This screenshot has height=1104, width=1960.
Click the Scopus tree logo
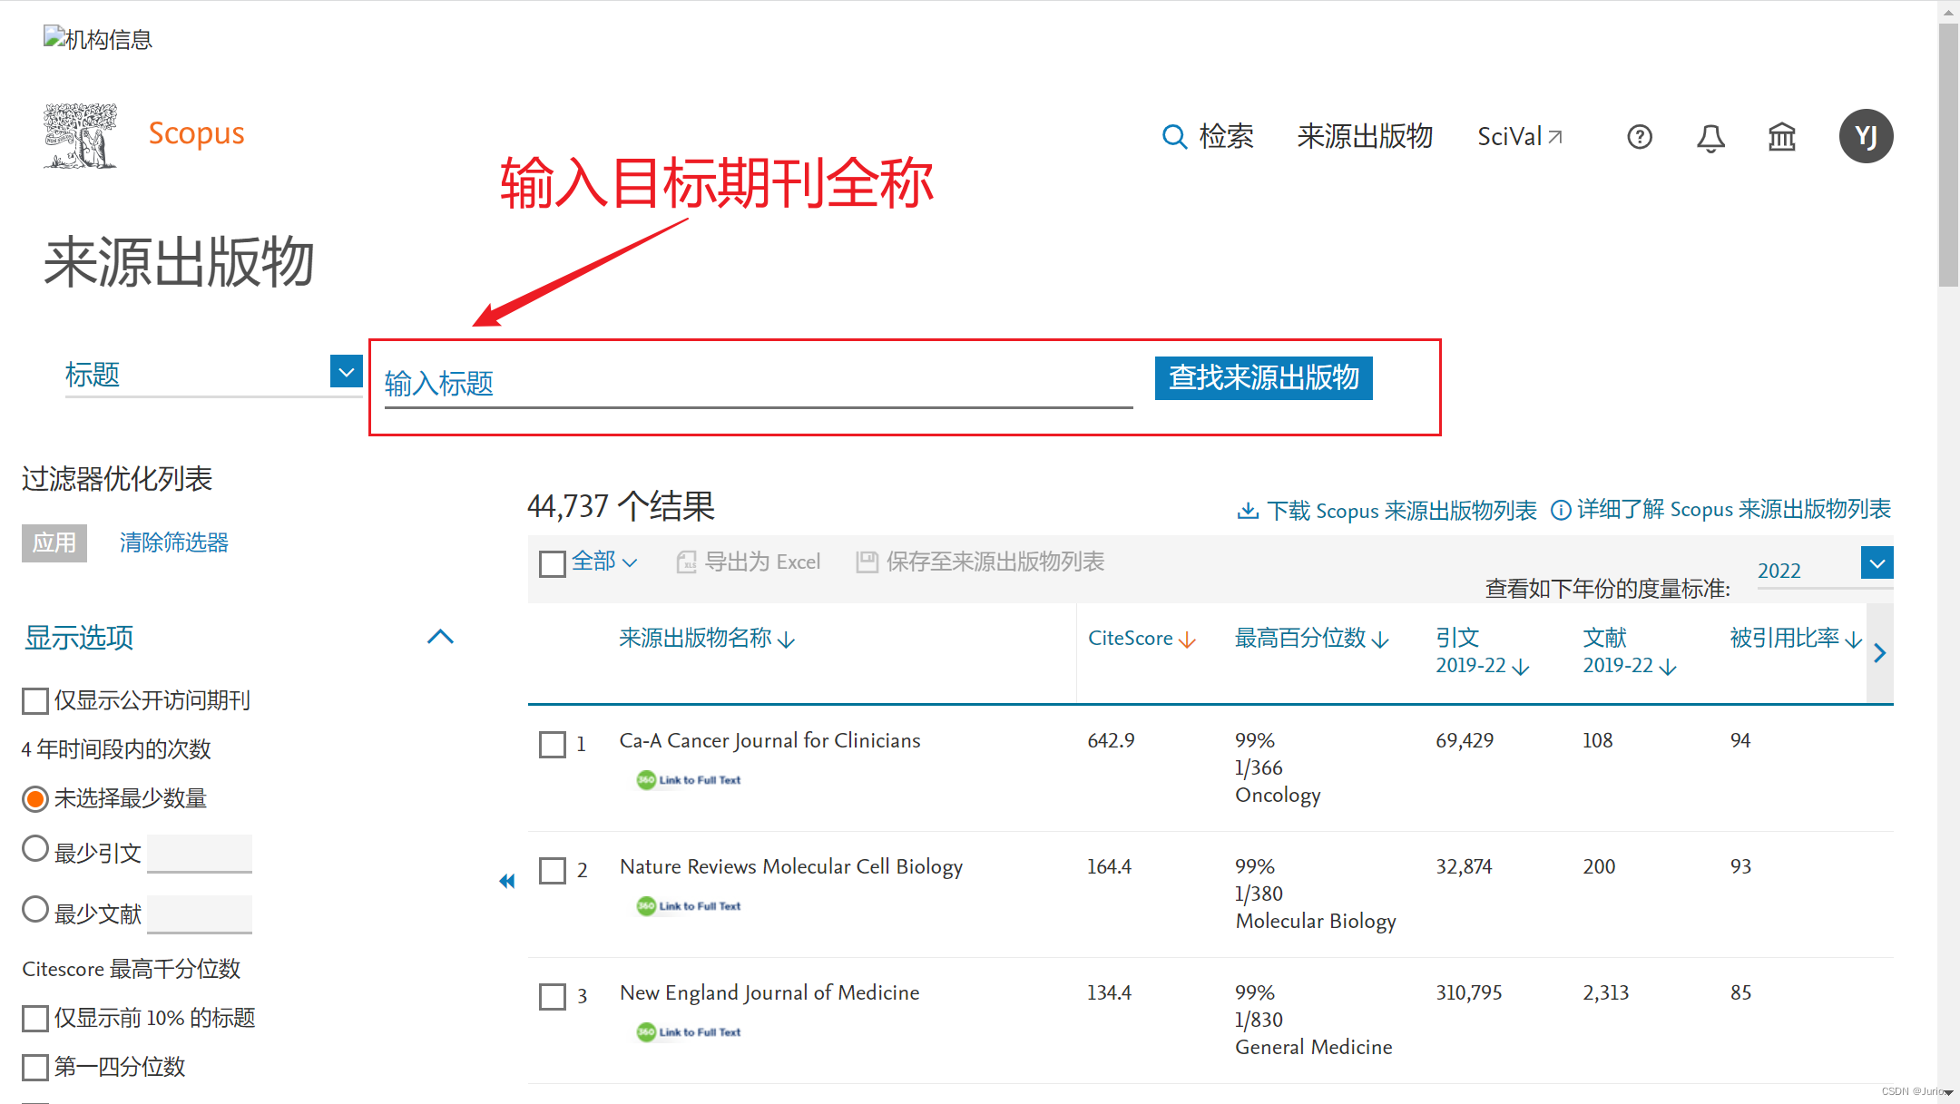[x=80, y=135]
